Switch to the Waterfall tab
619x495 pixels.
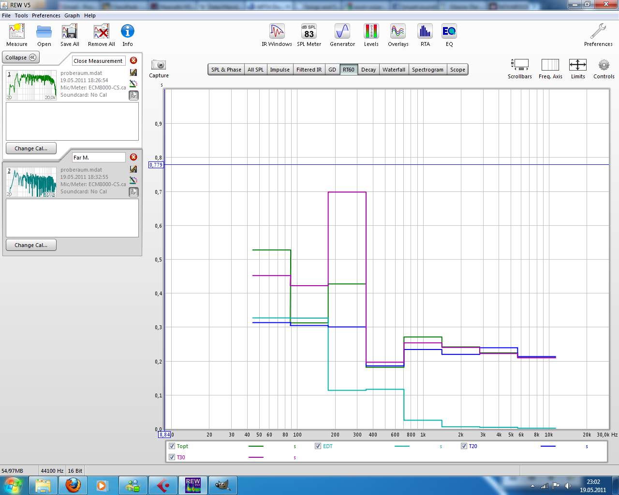394,70
